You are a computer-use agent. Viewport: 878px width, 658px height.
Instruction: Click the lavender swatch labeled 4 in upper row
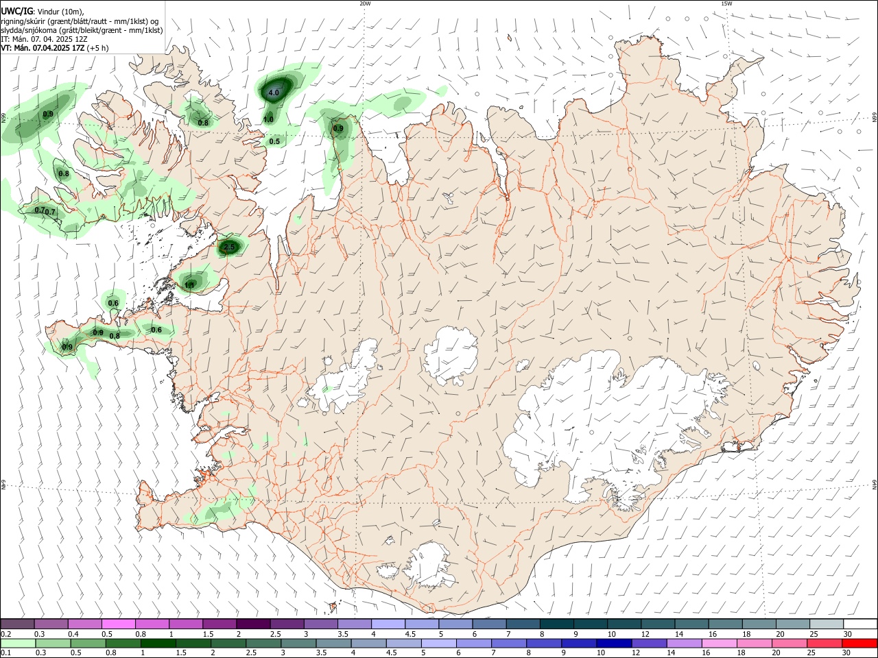tap(388, 624)
